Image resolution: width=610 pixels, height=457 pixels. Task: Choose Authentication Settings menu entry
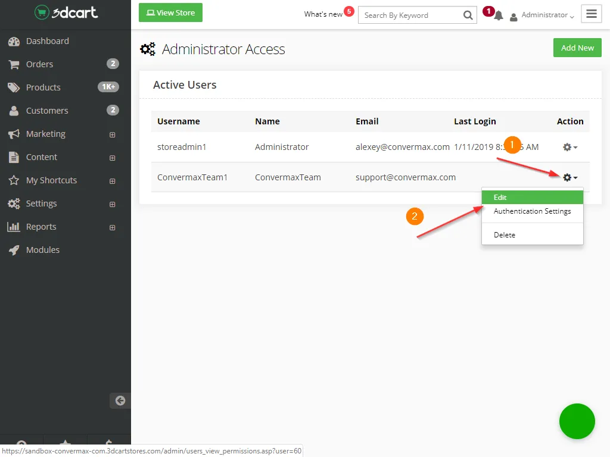click(532, 211)
